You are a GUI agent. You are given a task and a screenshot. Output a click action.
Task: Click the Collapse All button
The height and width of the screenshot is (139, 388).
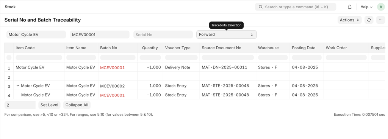coord(77,105)
